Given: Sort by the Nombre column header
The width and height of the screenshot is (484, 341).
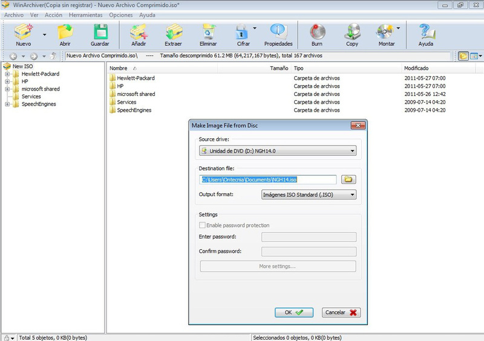Looking at the screenshot, I should point(162,68).
